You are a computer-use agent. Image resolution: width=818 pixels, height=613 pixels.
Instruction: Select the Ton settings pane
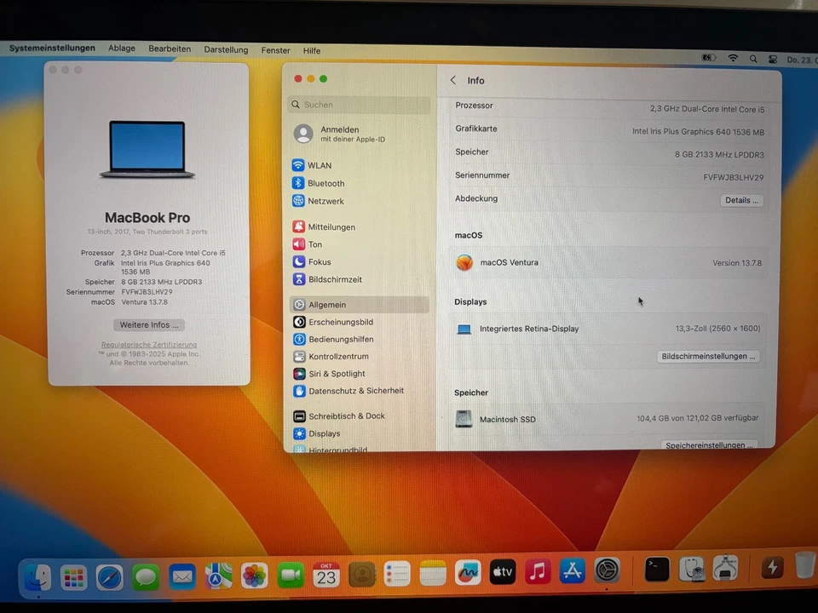(x=315, y=244)
